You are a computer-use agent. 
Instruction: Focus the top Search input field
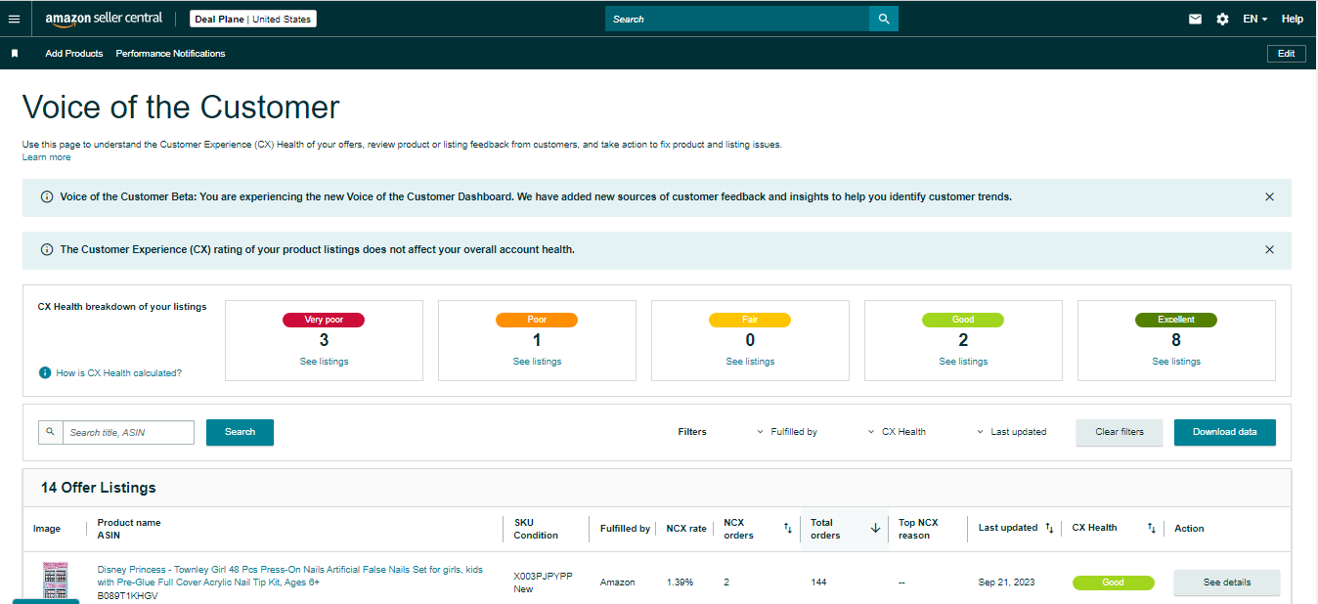coord(737,19)
